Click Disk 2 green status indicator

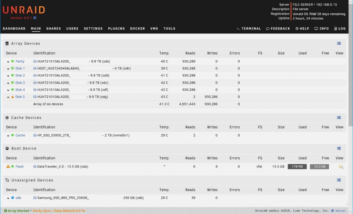pos(13,75)
